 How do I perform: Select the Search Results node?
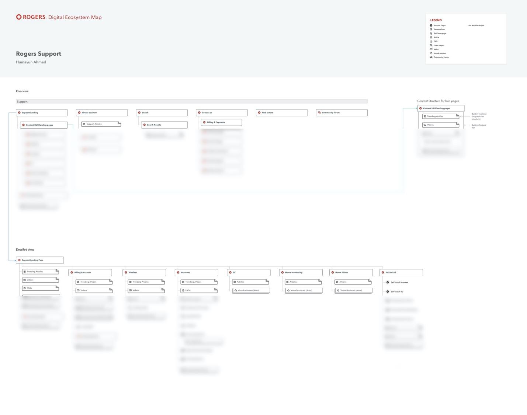point(164,125)
